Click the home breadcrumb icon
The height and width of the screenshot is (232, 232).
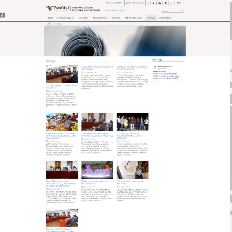tap(48, 24)
